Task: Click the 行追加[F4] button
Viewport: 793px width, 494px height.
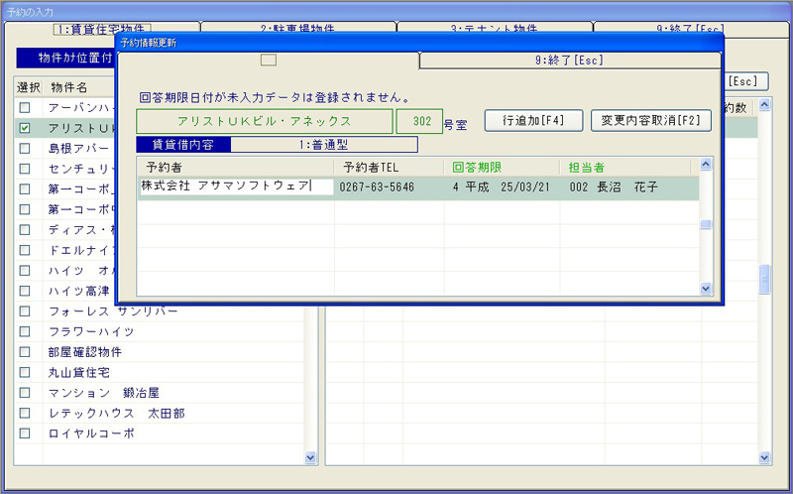Action: click(x=533, y=120)
